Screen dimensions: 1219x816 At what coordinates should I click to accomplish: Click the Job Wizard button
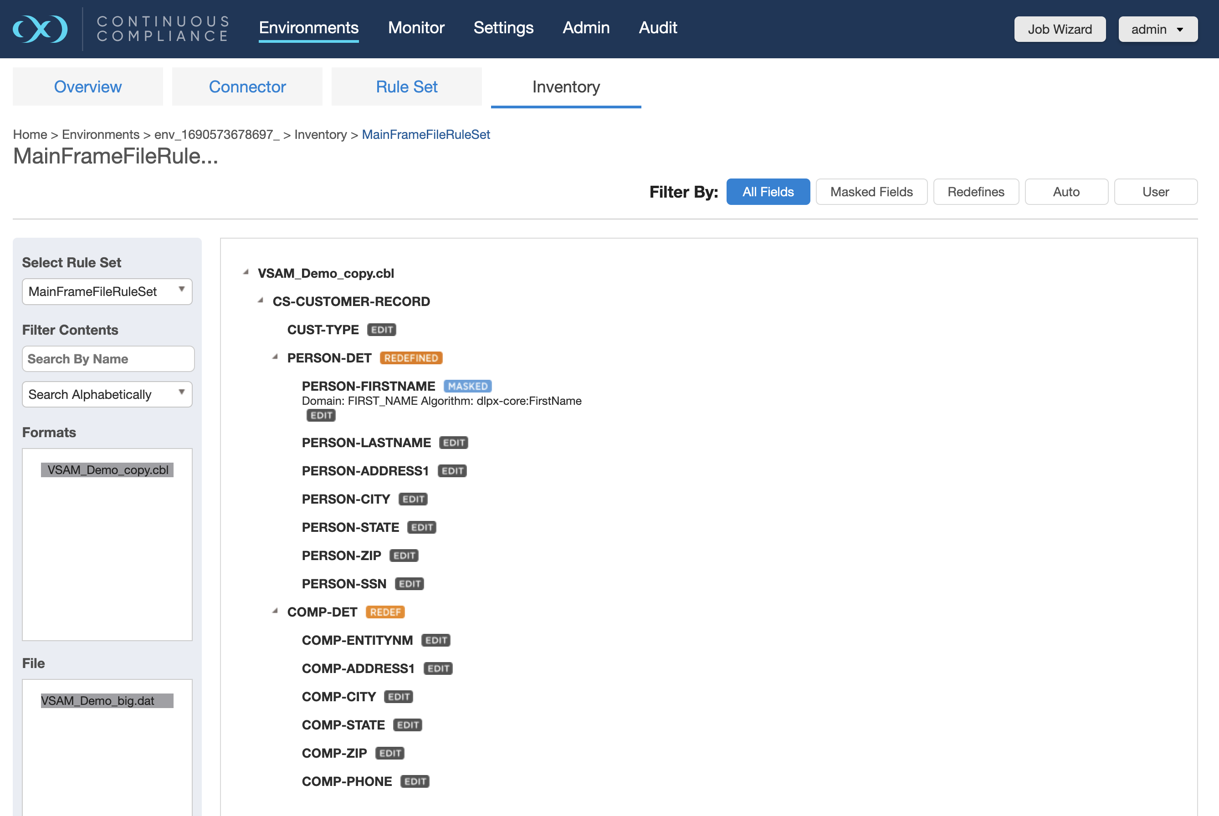coord(1059,29)
